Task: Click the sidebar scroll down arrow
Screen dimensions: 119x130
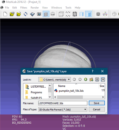Action: [x=50, y=97]
